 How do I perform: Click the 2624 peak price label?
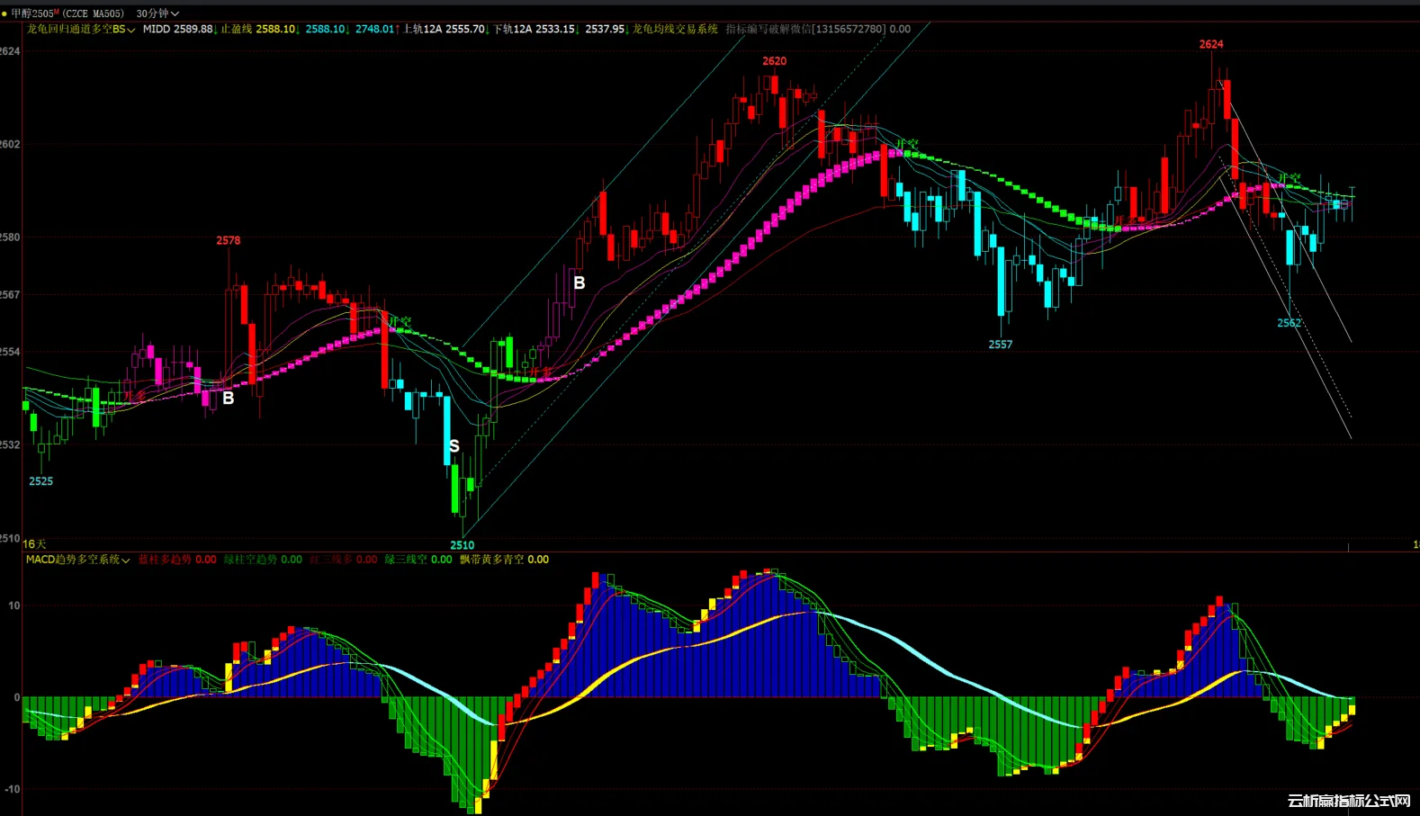point(1211,44)
